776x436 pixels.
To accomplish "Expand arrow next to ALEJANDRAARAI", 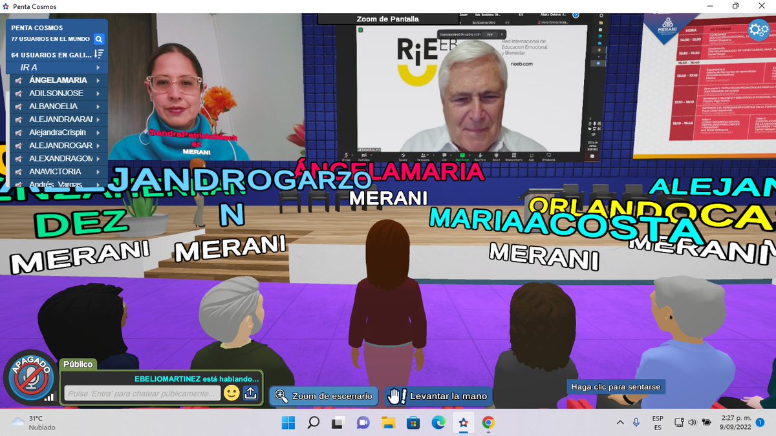I will coord(98,119).
